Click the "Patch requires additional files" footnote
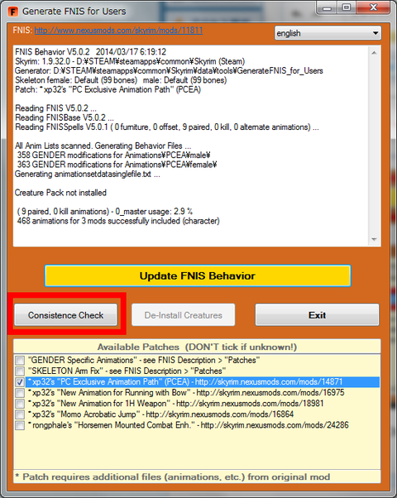Image resolution: width=397 pixels, height=498 pixels. click(173, 476)
